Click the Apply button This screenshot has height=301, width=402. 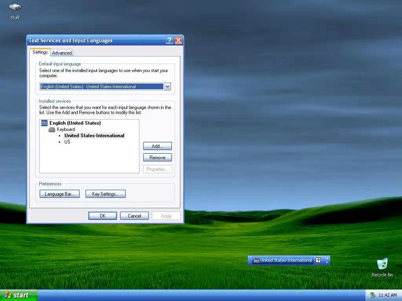click(x=166, y=216)
